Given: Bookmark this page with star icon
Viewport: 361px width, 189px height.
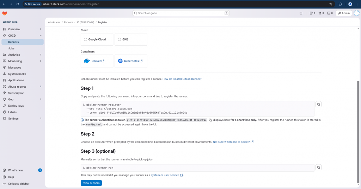Looking at the screenshot, I should point(330,4).
